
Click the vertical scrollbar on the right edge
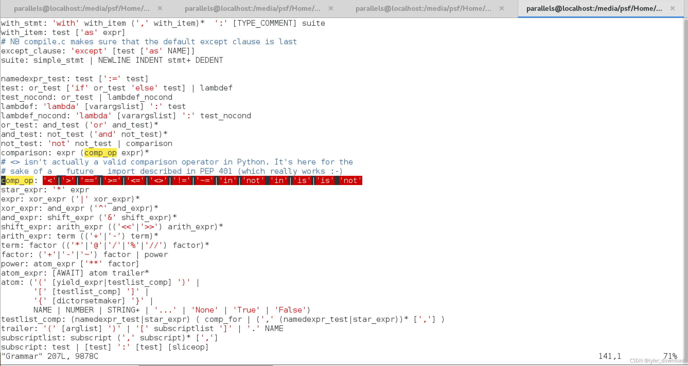pyautogui.click(x=686, y=187)
